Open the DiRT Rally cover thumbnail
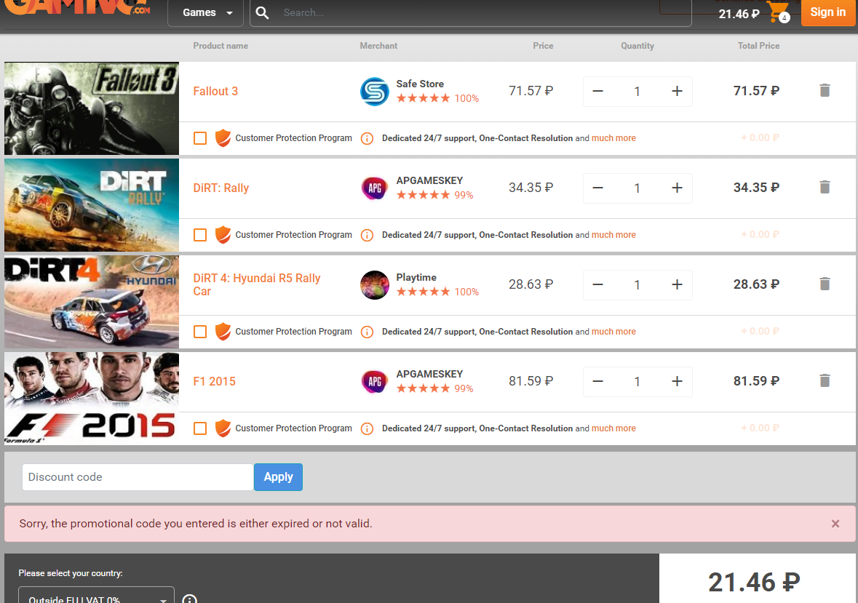Viewport: 858px width, 603px height. (92, 205)
